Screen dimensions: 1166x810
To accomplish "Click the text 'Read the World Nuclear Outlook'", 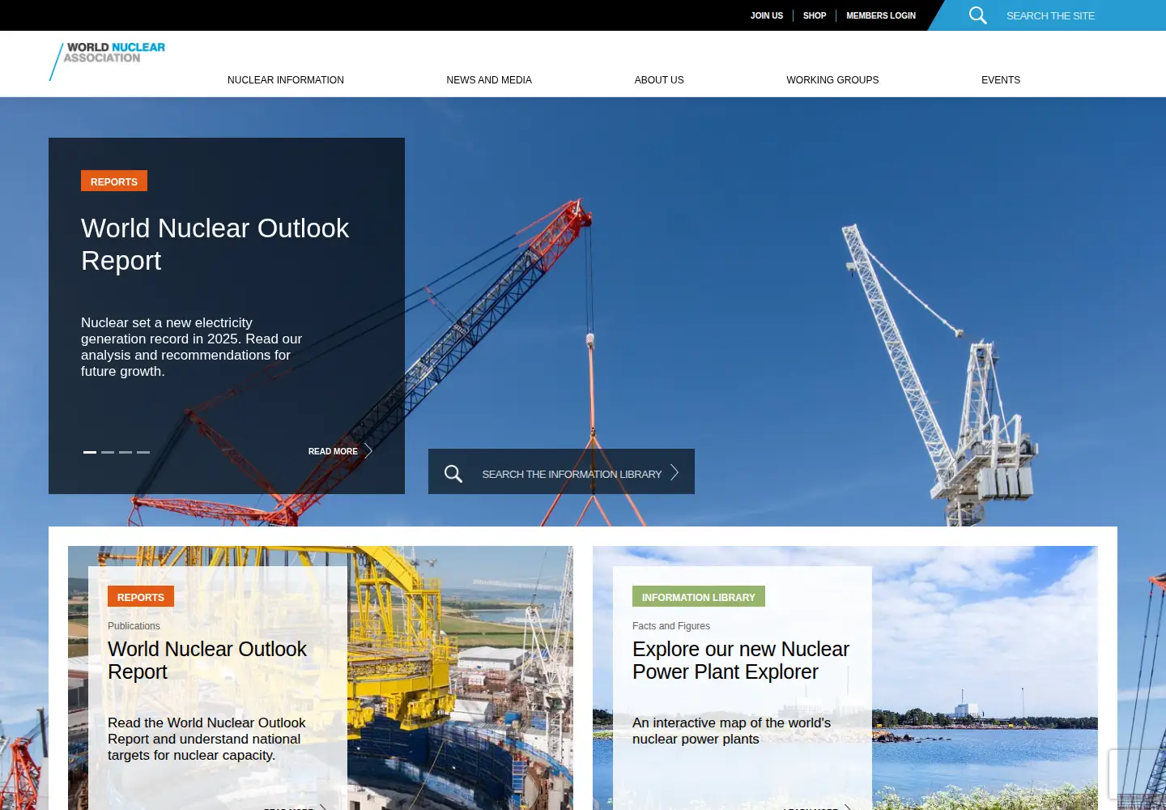I will pyautogui.click(x=206, y=723).
